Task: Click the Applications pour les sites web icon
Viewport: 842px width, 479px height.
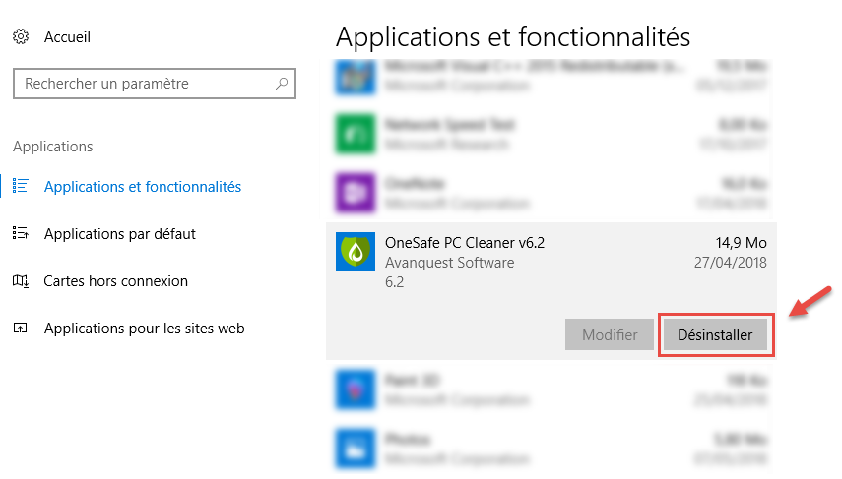Action: (x=21, y=329)
